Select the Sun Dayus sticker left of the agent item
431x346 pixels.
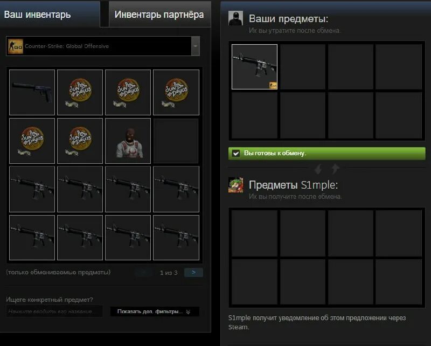pyautogui.click(x=80, y=141)
